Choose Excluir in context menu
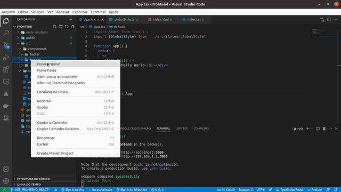Screen dimensions: 341x192 tap(76, 145)
